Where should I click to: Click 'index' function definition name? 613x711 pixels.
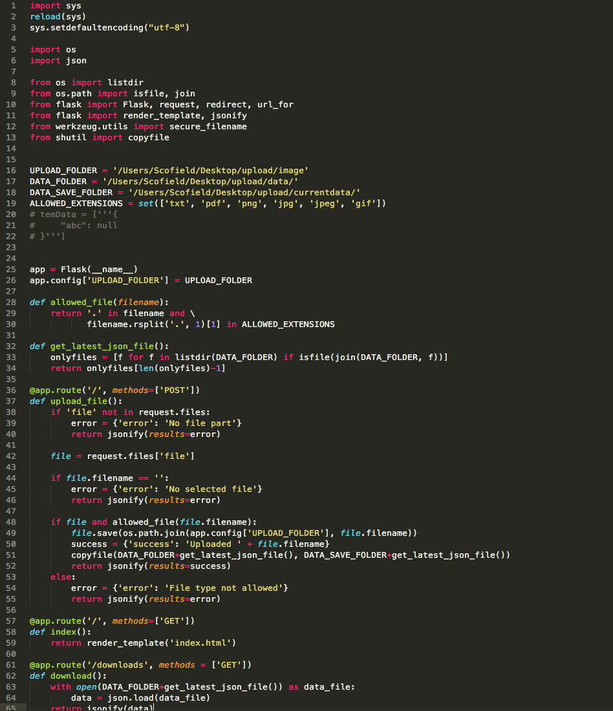coord(63,632)
